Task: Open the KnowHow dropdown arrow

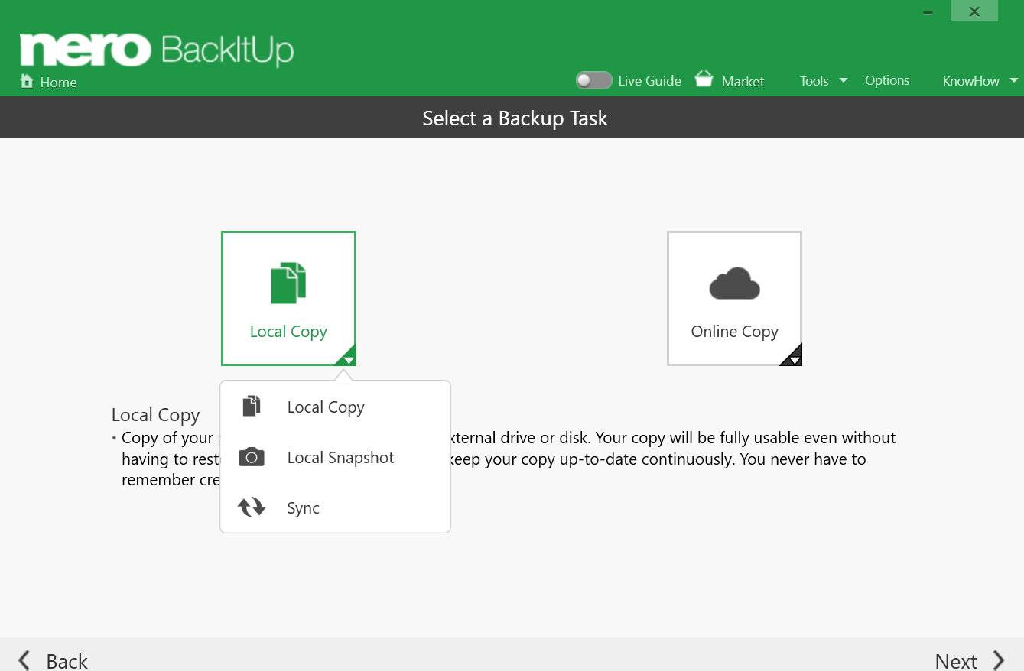Action: pos(1014,79)
